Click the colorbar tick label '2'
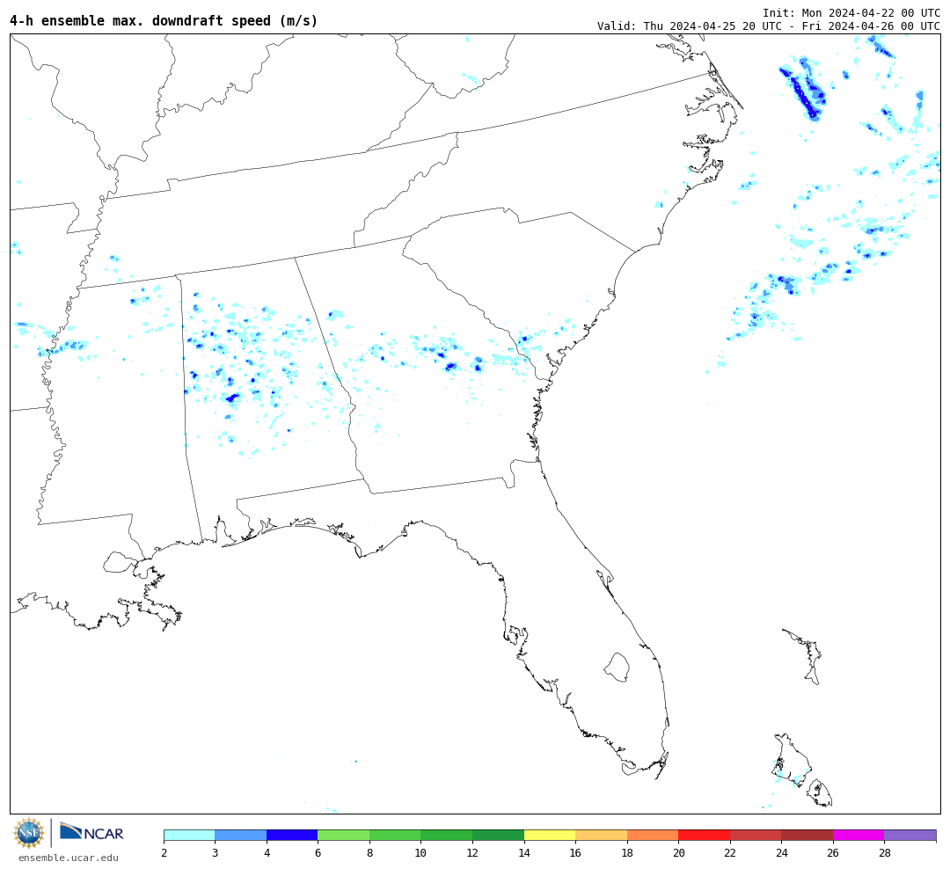This screenshot has width=950, height=869. click(164, 853)
